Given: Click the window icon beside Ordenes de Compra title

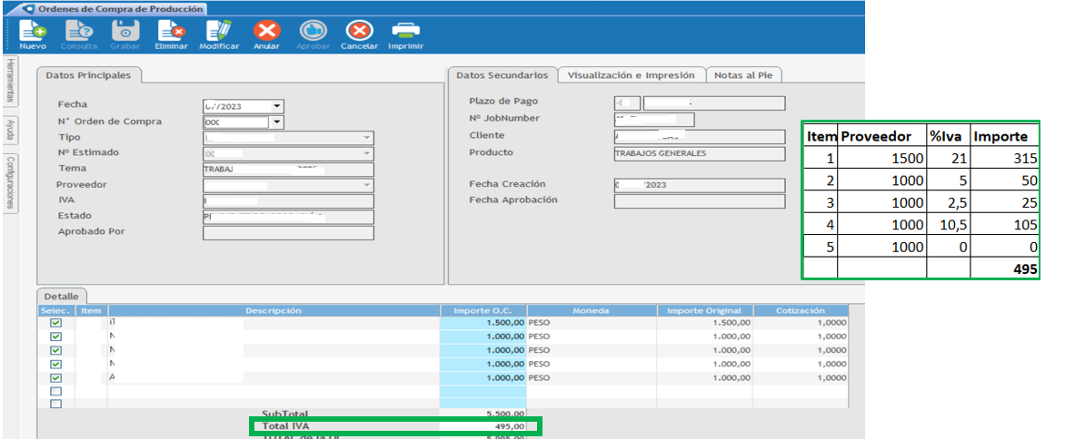Looking at the screenshot, I should point(27,9).
